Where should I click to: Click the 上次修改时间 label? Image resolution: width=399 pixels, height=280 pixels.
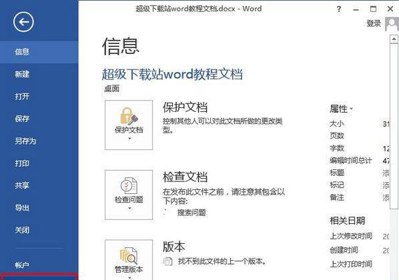pos(351,236)
